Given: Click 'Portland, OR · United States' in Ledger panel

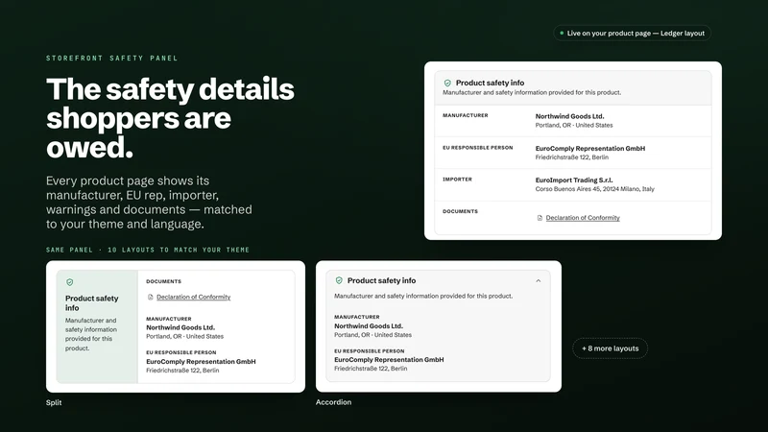Looking at the screenshot, I should [574, 126].
